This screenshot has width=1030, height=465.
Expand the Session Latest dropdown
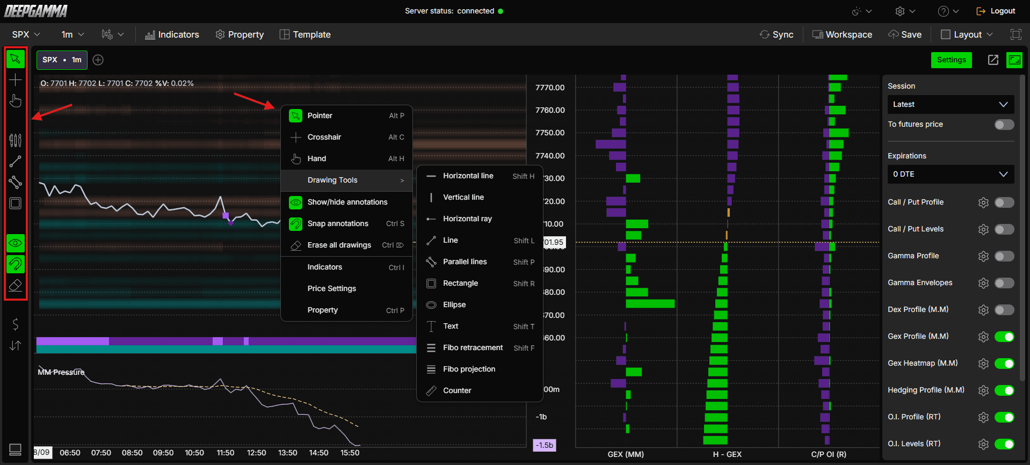[x=951, y=104]
